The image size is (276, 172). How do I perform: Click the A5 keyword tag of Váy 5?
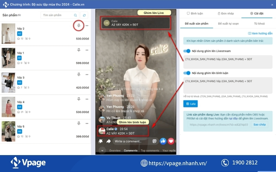point(19,131)
